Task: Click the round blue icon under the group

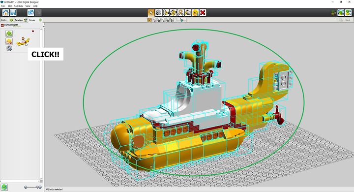Action: point(9,48)
